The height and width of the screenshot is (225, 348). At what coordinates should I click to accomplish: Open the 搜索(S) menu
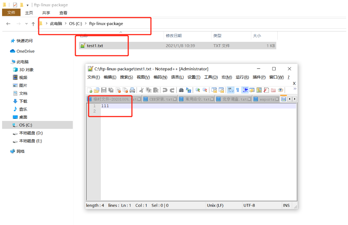click(x=127, y=77)
